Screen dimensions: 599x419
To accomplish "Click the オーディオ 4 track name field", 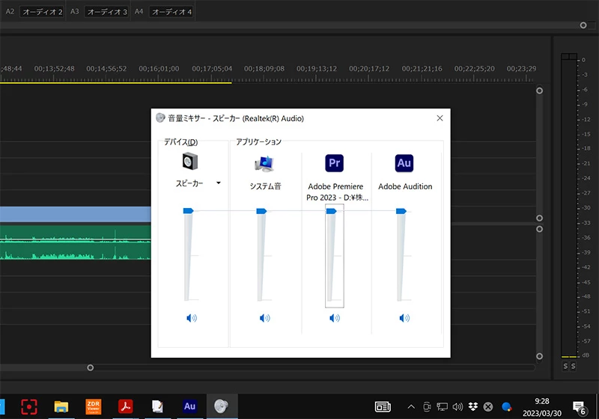I will (x=171, y=12).
